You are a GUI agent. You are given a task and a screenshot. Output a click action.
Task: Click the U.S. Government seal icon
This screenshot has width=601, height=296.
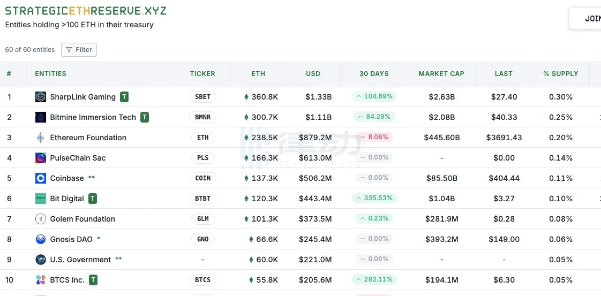tap(41, 260)
